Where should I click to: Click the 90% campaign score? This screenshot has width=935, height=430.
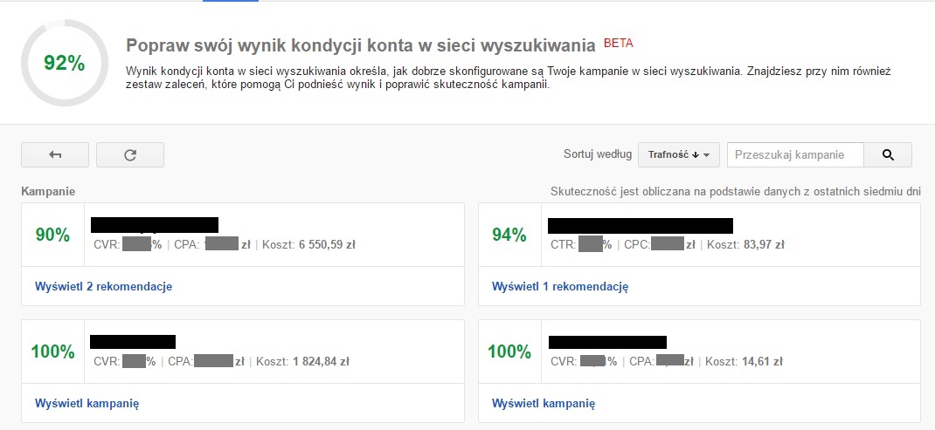[53, 235]
